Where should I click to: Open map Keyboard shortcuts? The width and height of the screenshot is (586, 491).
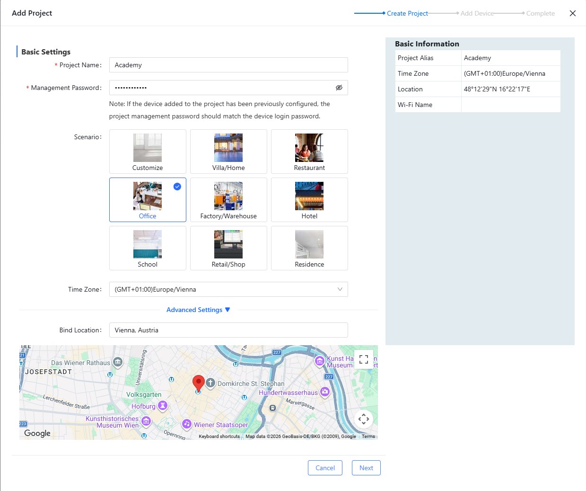pos(219,437)
